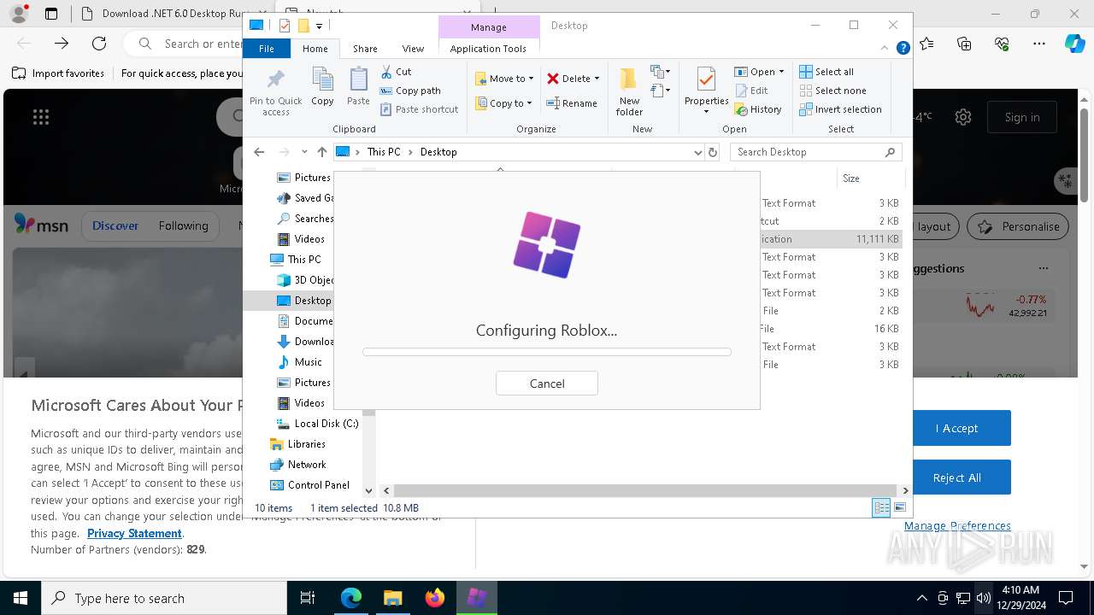The image size is (1094, 615).
Task: Open recent locations dropdown arrow
Action: pos(304,152)
